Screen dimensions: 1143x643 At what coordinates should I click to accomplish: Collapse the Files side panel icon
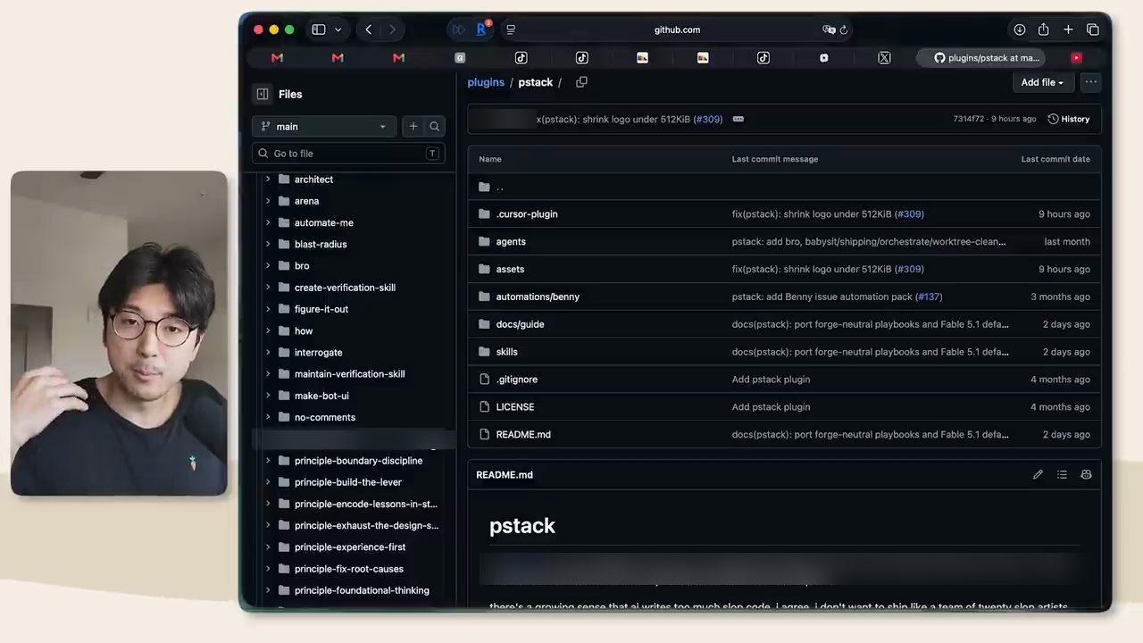point(263,94)
